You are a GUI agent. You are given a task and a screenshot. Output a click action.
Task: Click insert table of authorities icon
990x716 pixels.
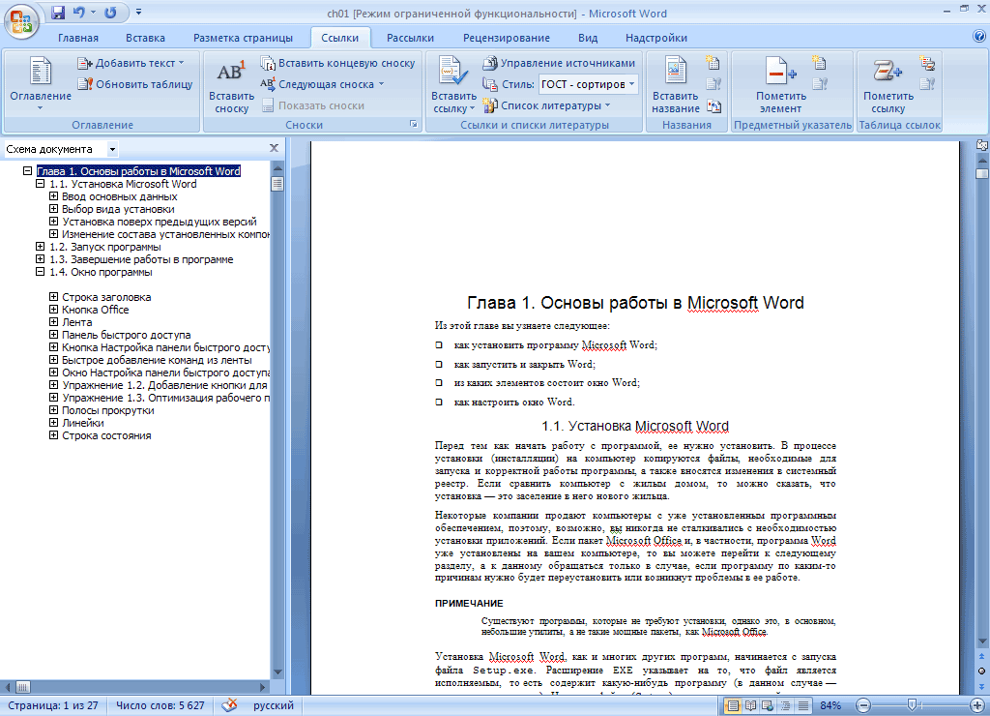point(927,63)
